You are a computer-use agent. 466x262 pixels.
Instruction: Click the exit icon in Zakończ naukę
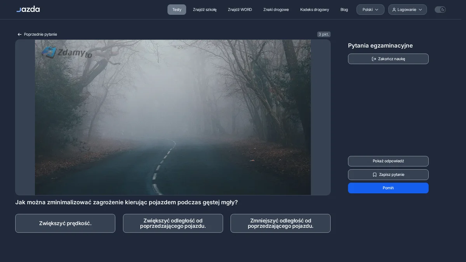pyautogui.click(x=374, y=59)
